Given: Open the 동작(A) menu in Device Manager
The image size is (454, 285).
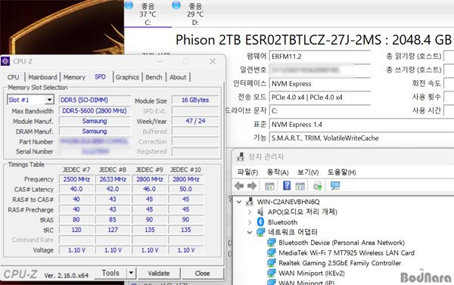Looking at the screenshot, I should (x=278, y=172).
